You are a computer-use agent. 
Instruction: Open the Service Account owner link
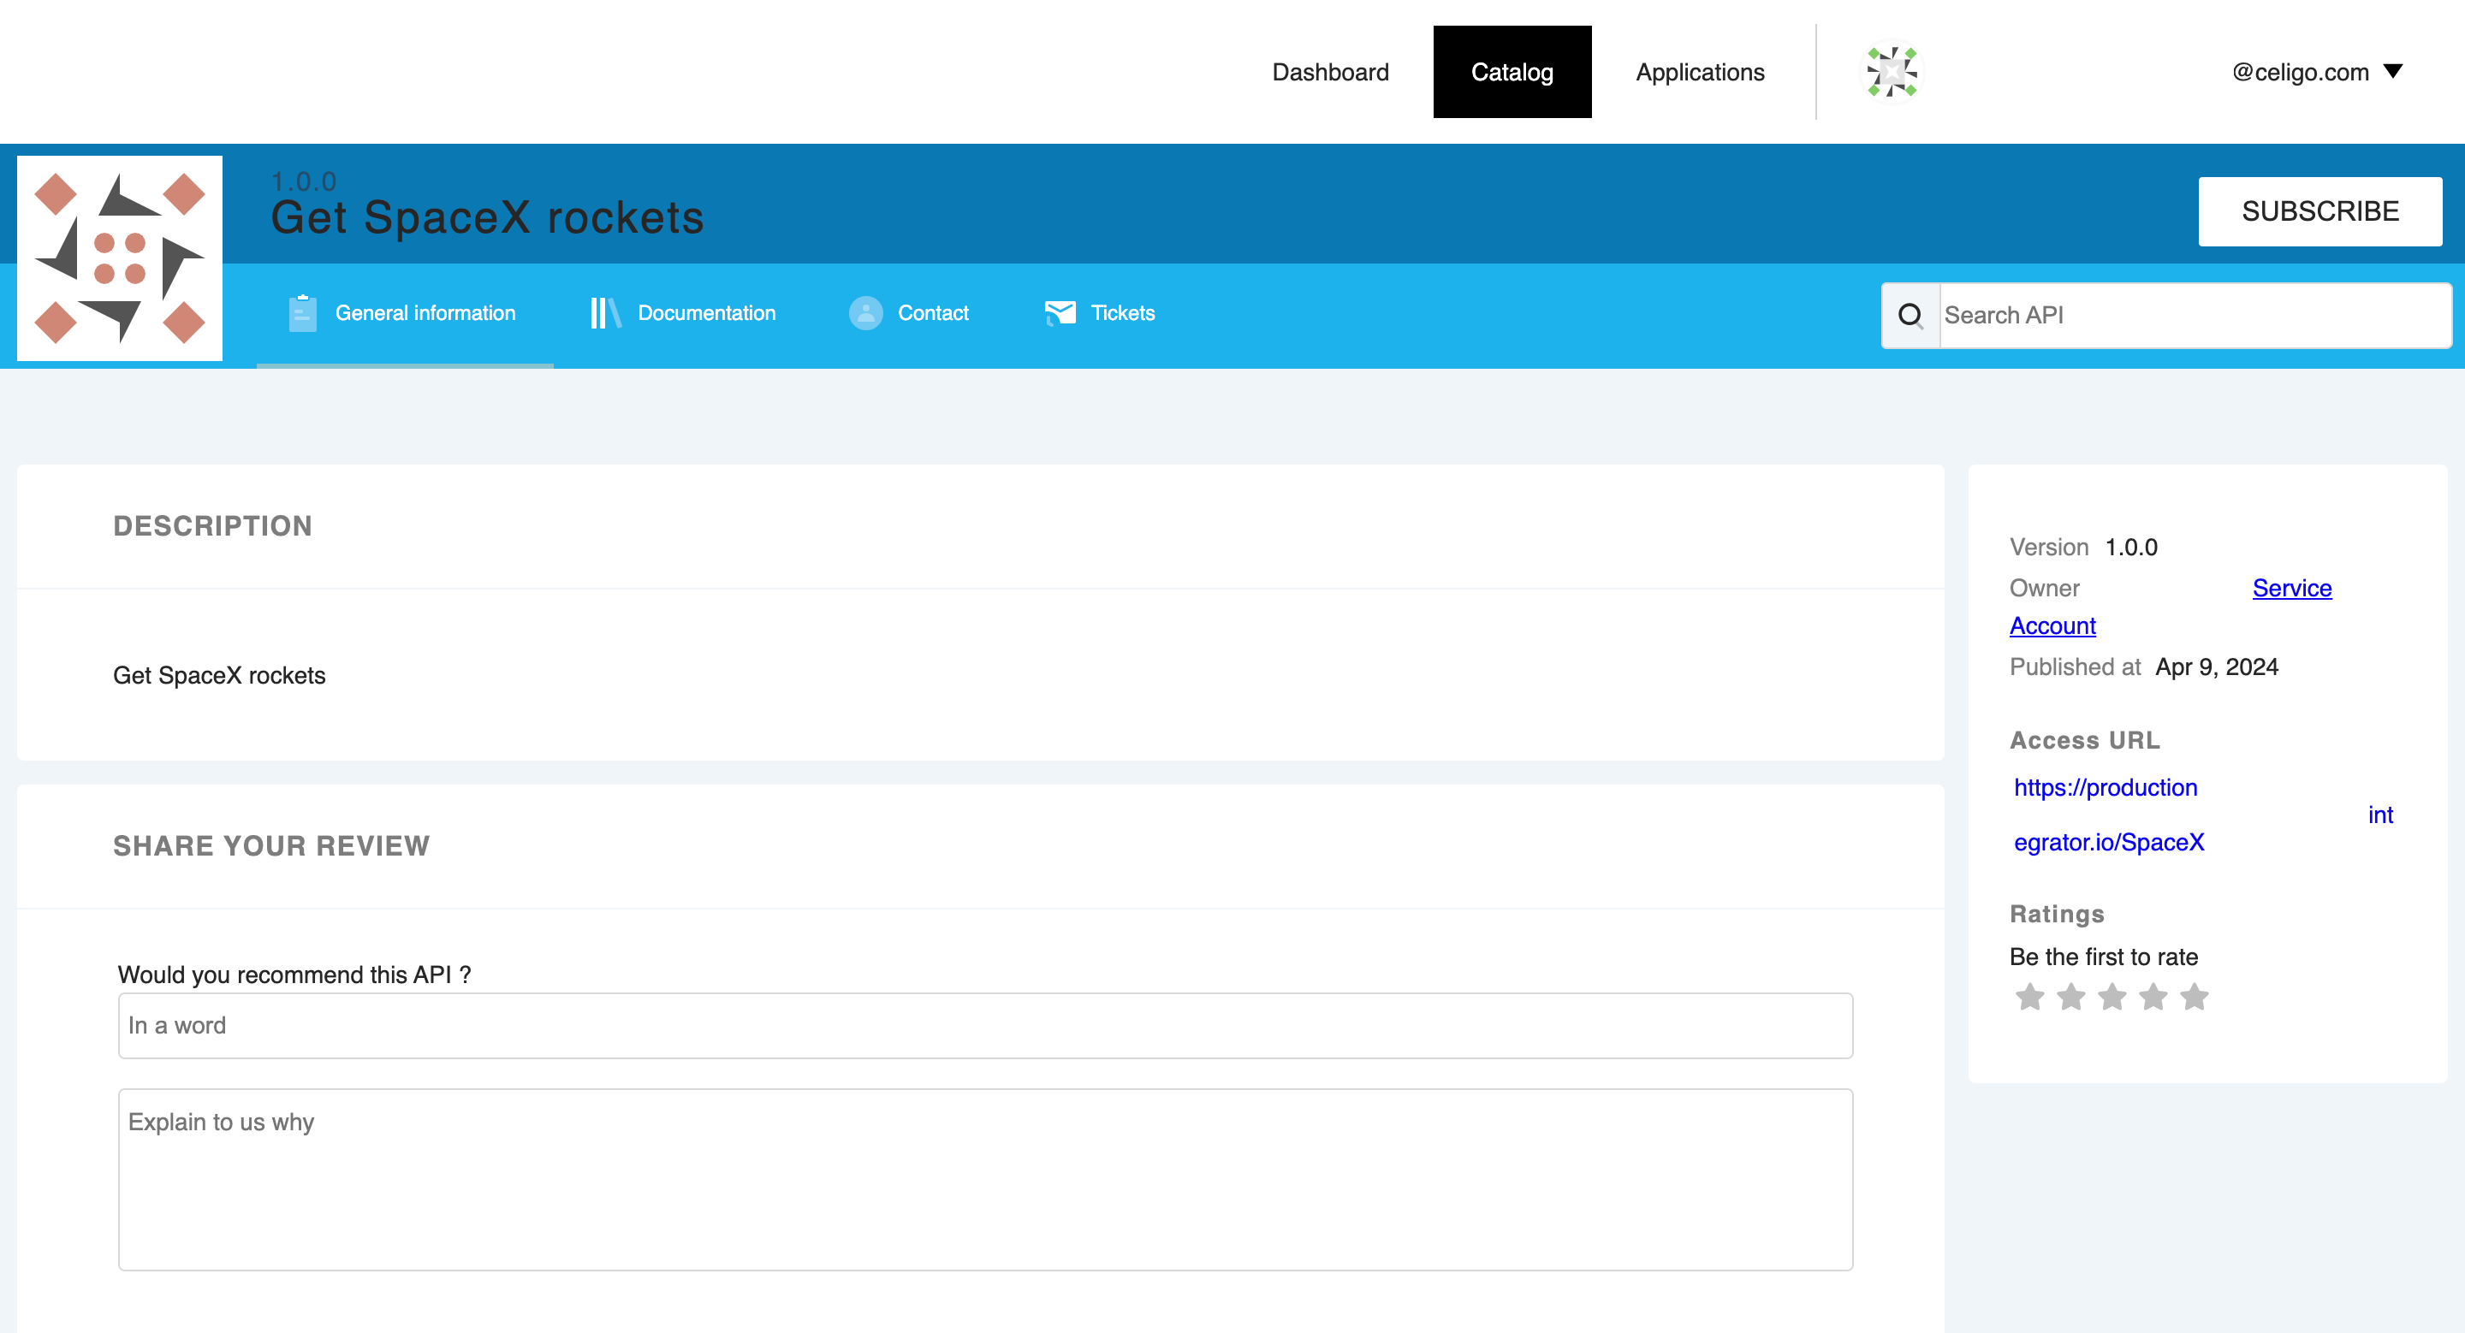pos(2292,588)
